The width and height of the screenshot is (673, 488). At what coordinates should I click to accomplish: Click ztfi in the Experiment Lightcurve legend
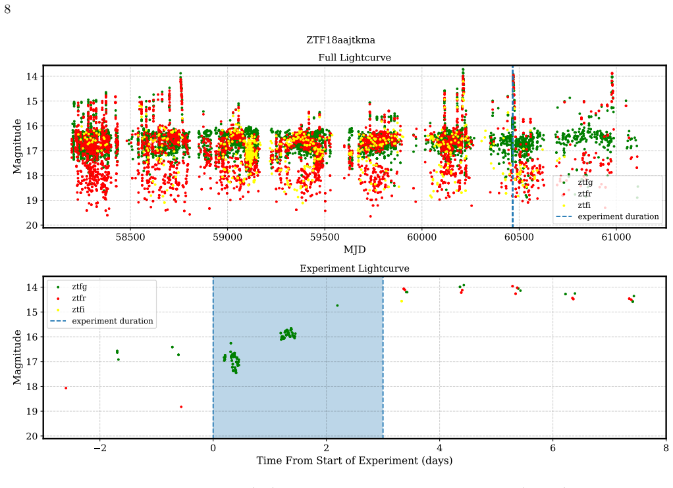pyautogui.click(x=78, y=310)
